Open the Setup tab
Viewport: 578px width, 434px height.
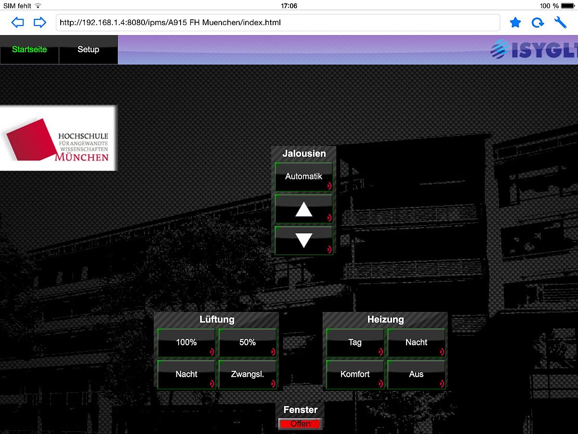click(x=88, y=50)
